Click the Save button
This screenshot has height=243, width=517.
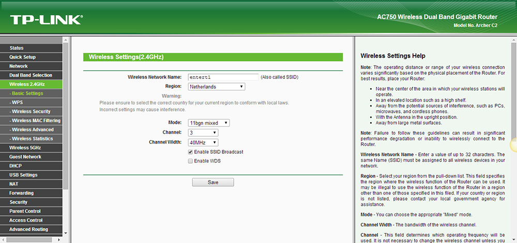tap(213, 182)
